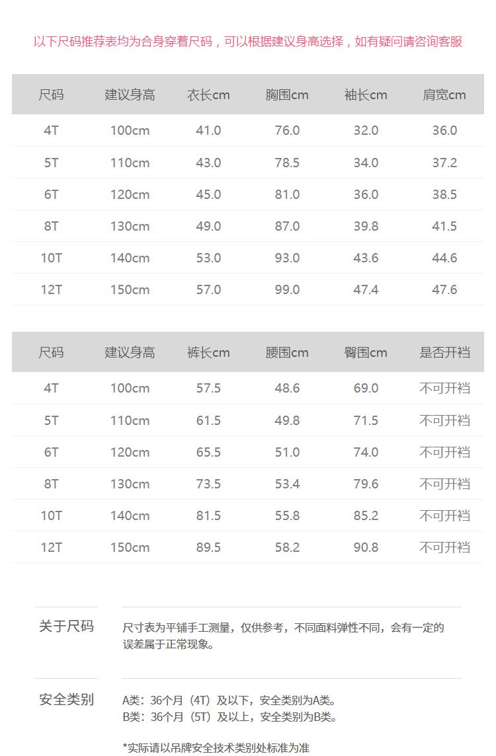The width and height of the screenshot is (496, 756).
Task: Click the 是否开裆 column header
Action: (x=444, y=352)
